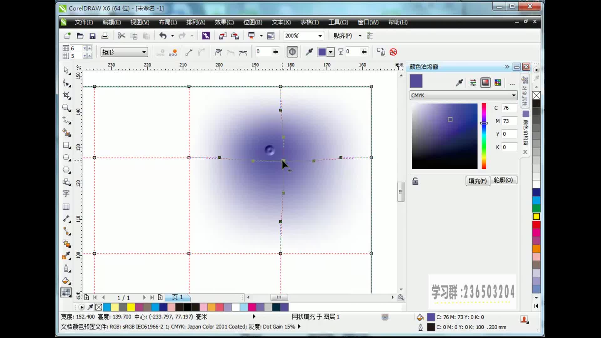Open the CMYK color model dropdown
This screenshot has height=338, width=601.
pos(513,95)
